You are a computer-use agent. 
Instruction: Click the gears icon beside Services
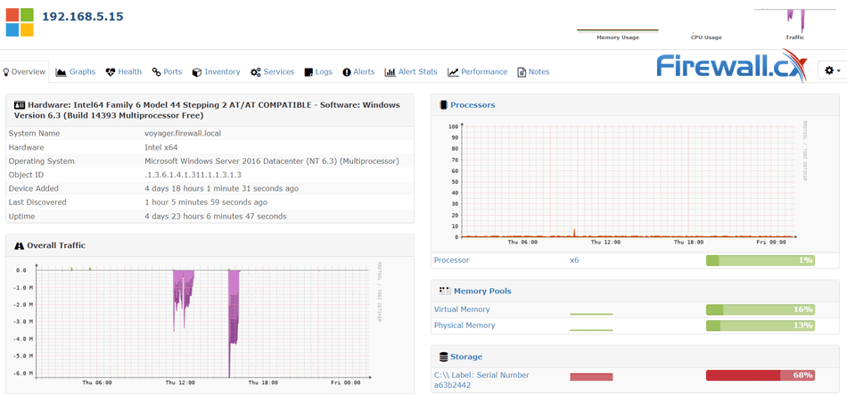tap(256, 72)
